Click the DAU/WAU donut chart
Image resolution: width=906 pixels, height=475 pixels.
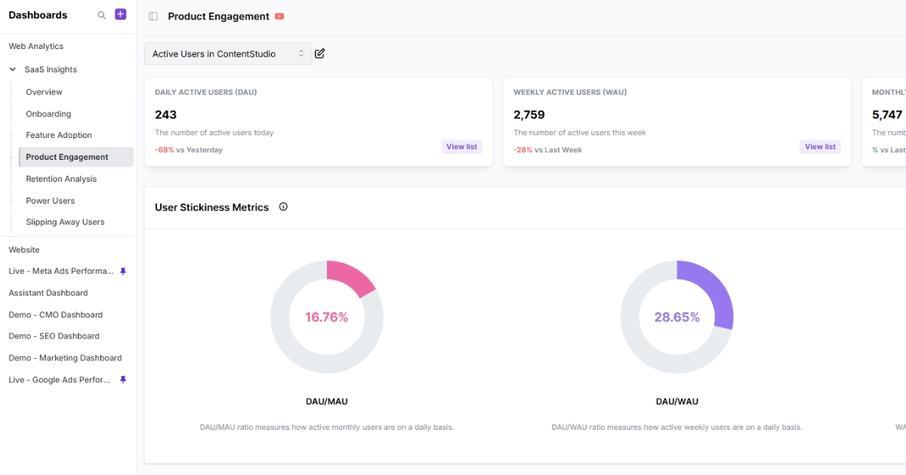pos(677,316)
